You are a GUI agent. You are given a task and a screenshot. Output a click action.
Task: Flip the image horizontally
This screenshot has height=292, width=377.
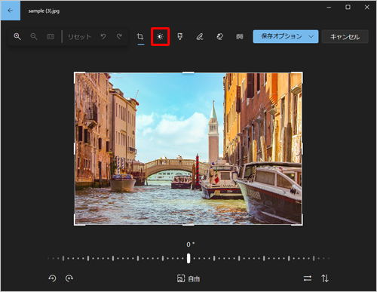[x=308, y=278]
